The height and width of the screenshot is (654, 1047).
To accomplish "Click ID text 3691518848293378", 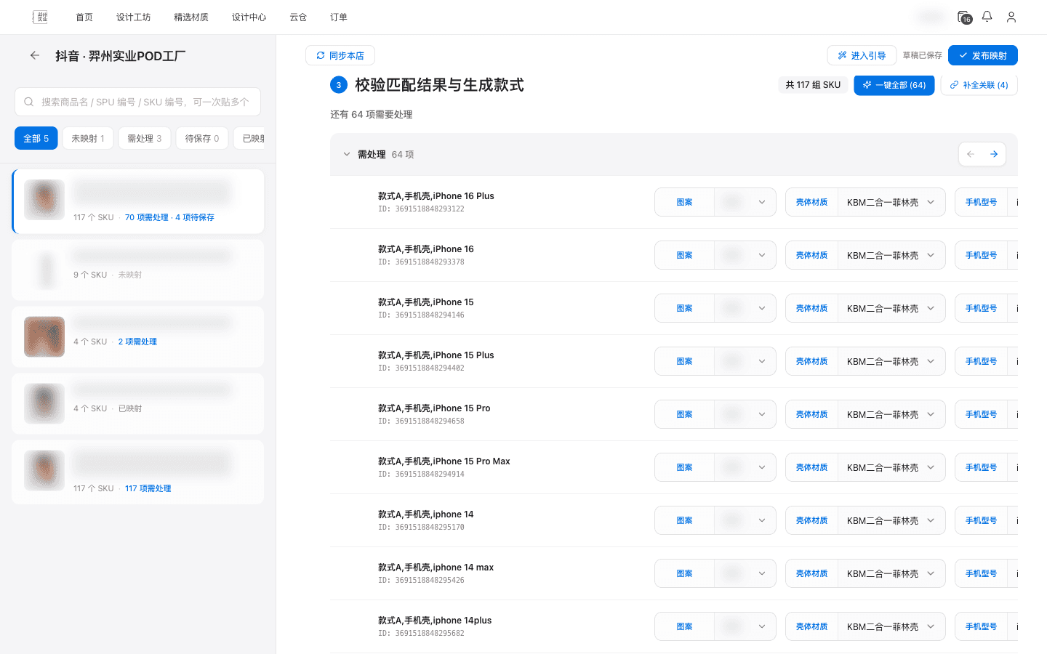I will click(421, 262).
